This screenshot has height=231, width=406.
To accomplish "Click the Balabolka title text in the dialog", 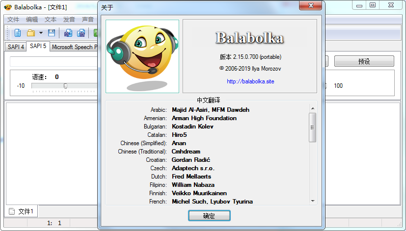I will point(249,38).
